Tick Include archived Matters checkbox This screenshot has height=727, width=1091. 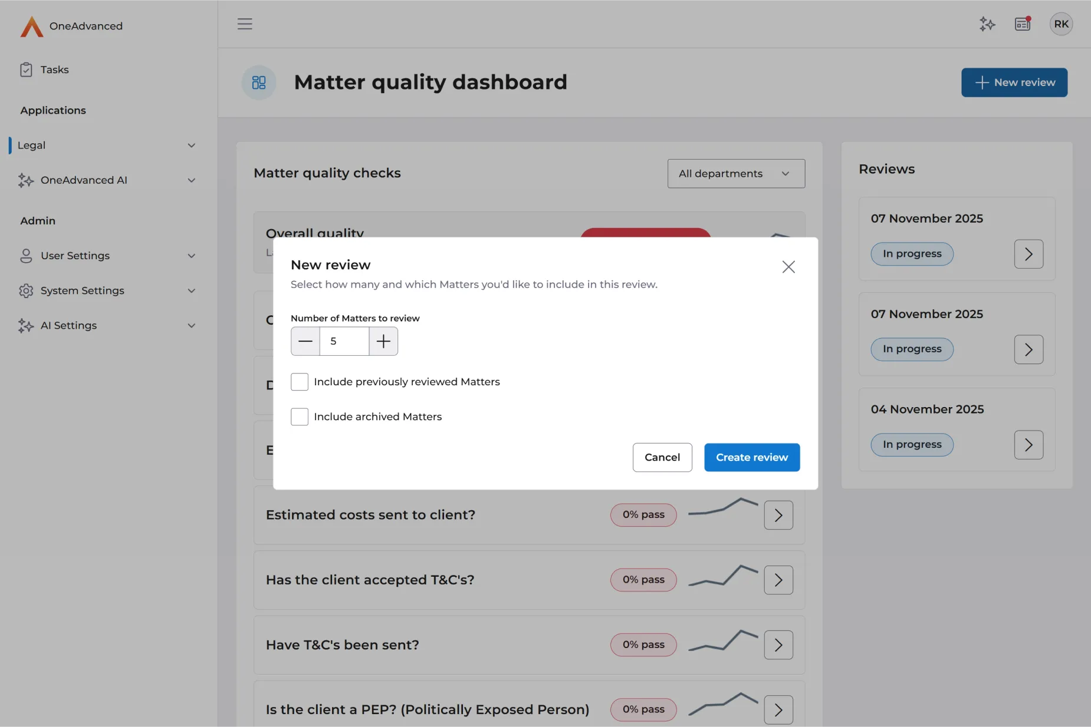point(300,417)
